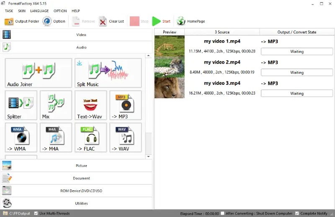Open the TASK menu
The width and height of the screenshot is (335, 217).
(x=9, y=11)
